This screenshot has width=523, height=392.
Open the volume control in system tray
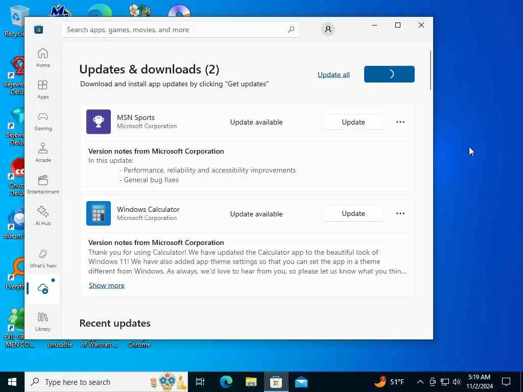pyautogui.click(x=456, y=382)
